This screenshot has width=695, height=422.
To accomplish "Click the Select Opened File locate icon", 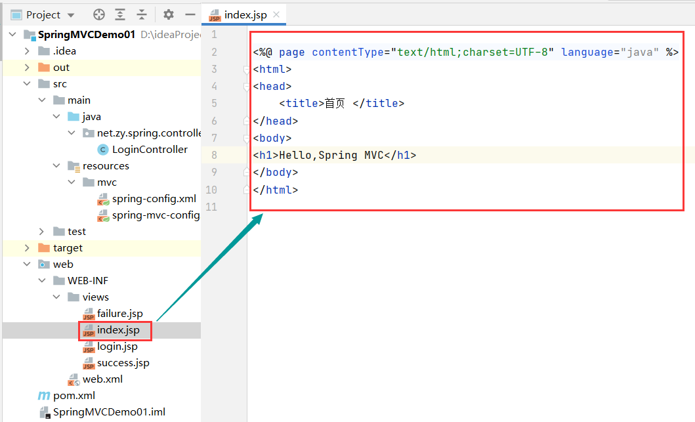I will [x=99, y=14].
